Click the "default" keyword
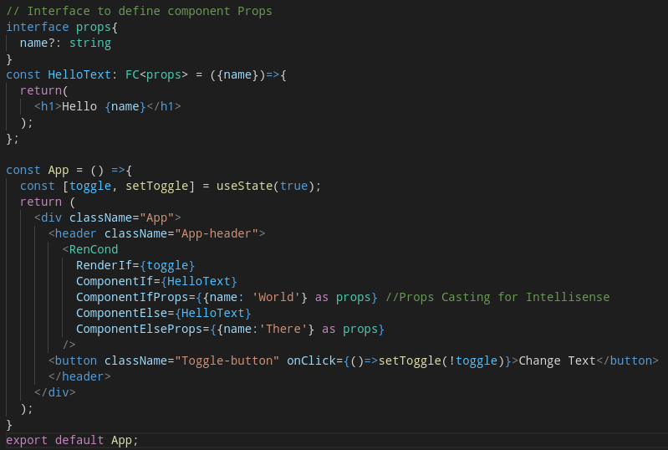 [x=79, y=440]
